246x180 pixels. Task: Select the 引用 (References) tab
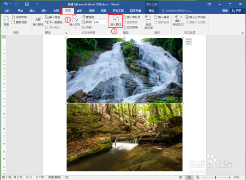click(x=68, y=11)
